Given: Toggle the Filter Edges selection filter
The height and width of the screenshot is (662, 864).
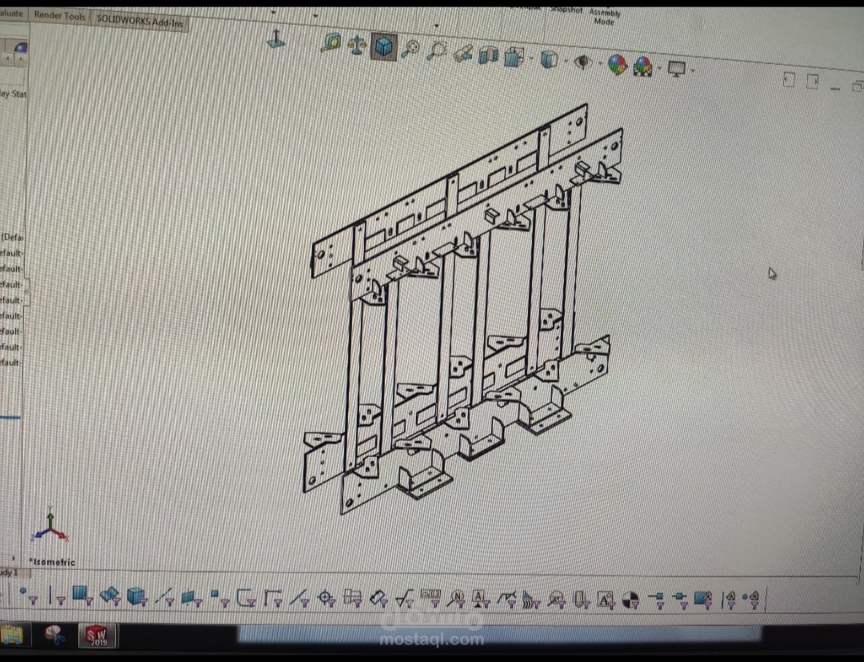Looking at the screenshot, I should [x=56, y=596].
